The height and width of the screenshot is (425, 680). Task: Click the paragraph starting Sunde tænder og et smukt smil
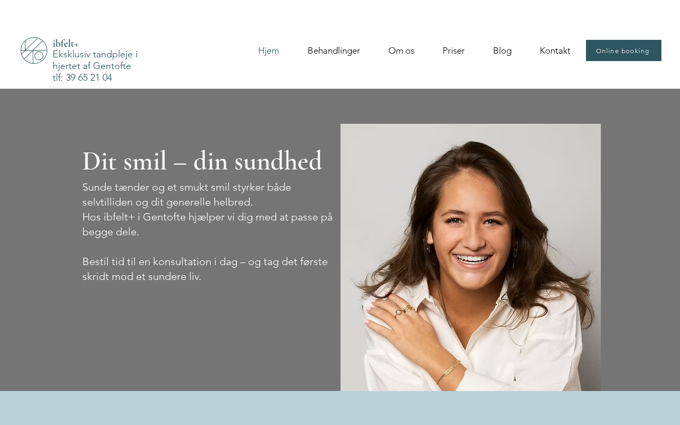(186, 194)
